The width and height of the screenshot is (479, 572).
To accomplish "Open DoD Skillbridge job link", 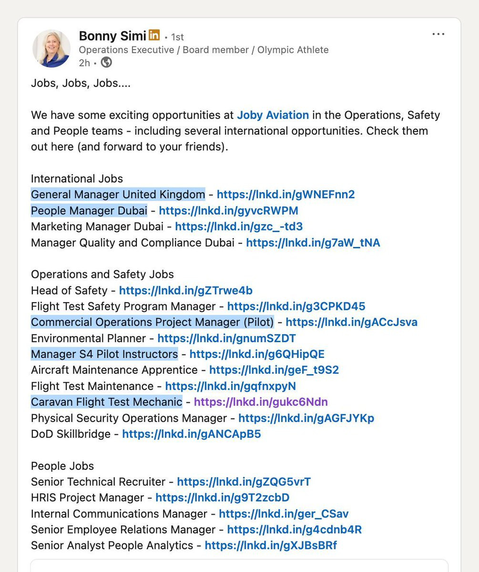I will 192,434.
